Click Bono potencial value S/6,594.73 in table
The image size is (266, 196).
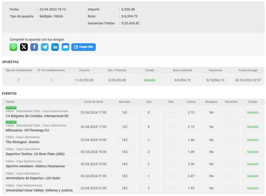point(182,80)
